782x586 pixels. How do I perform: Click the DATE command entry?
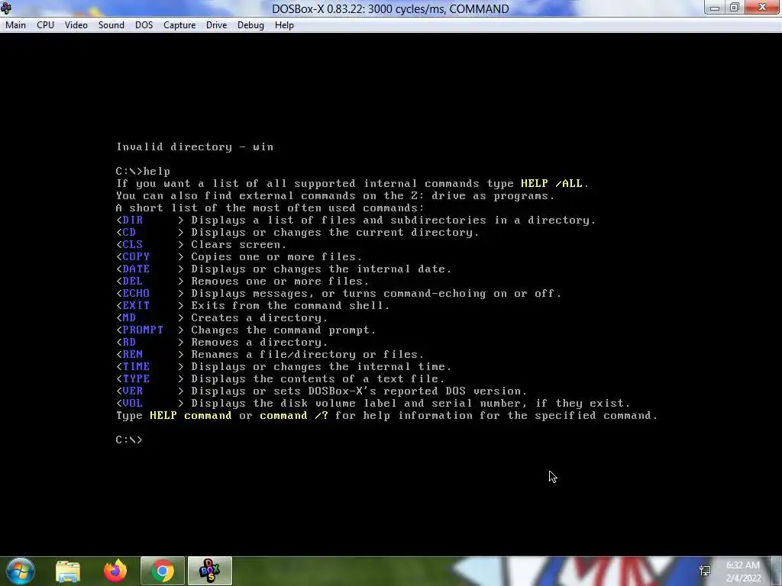click(136, 269)
